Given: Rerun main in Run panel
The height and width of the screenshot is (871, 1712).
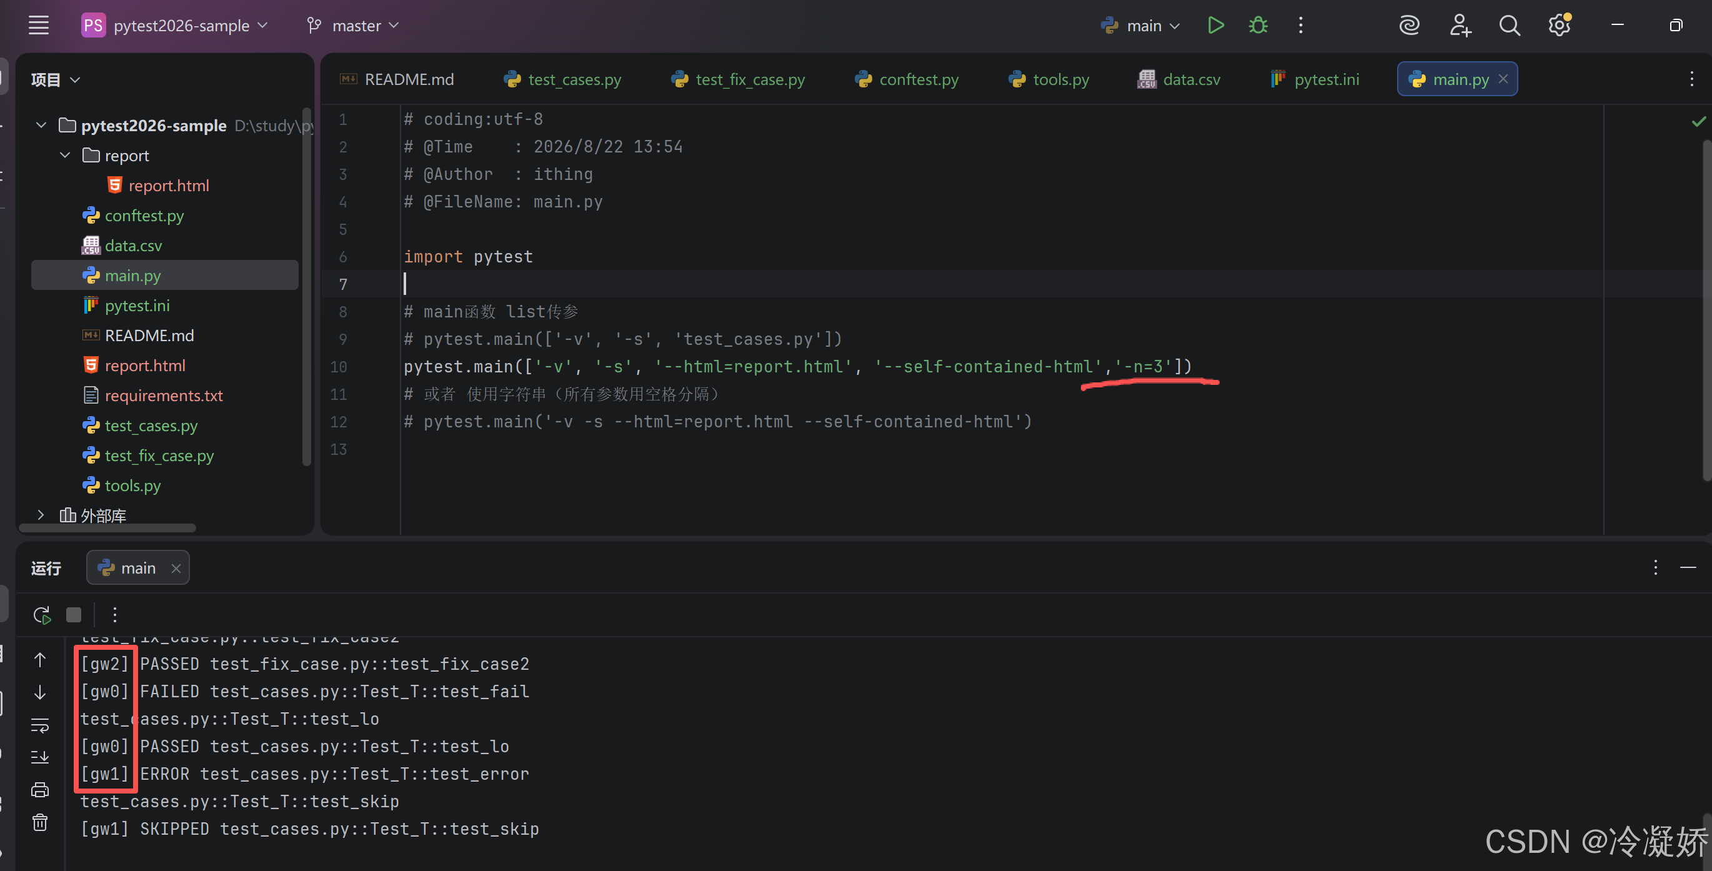Looking at the screenshot, I should click(42, 615).
